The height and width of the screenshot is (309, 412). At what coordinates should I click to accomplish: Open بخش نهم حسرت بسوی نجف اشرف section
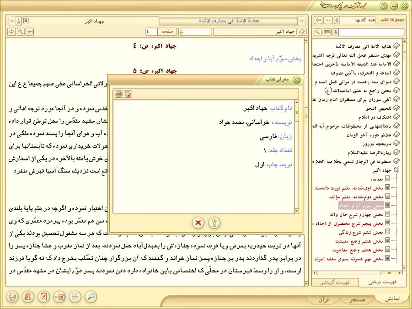348,259
